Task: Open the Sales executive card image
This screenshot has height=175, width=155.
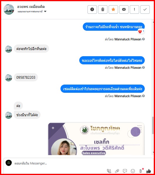Action: [96, 139]
